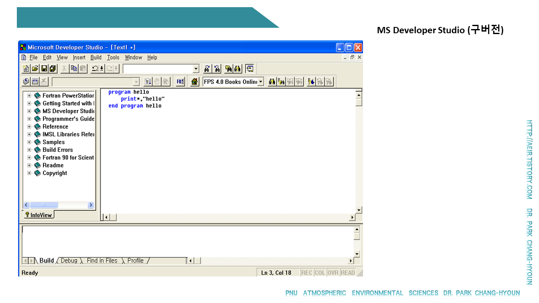Open the File menu
539x303 pixels.
point(33,58)
